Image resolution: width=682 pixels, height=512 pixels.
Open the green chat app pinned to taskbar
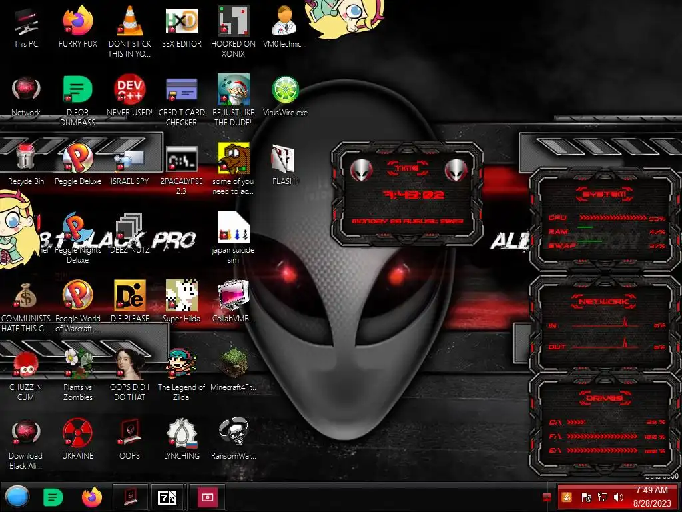(53, 497)
